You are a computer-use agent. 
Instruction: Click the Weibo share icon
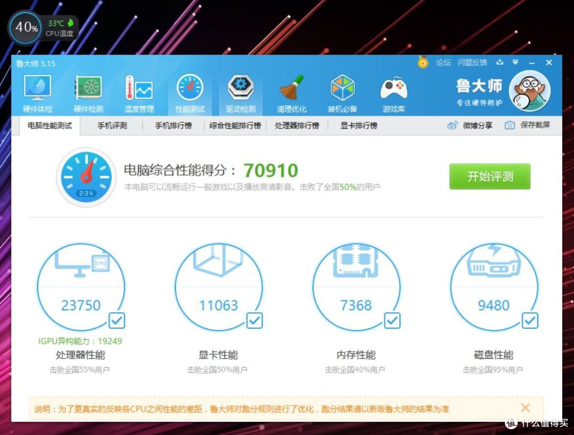pos(452,125)
